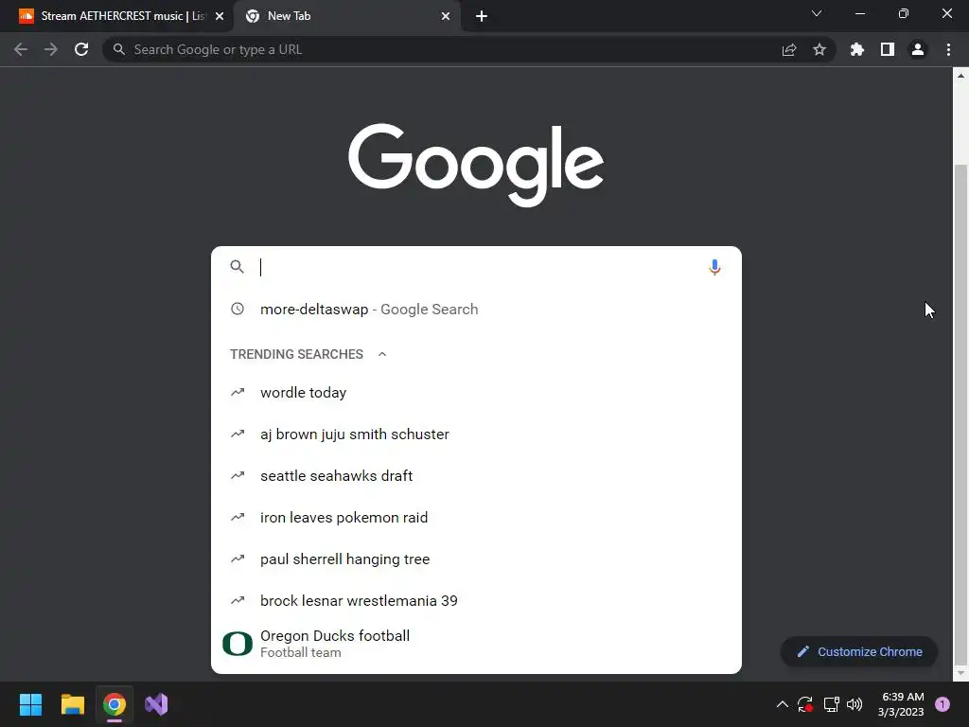Screen dimensions: 969x727
Task: Open the Extensions puzzle icon
Action: pos(857,49)
